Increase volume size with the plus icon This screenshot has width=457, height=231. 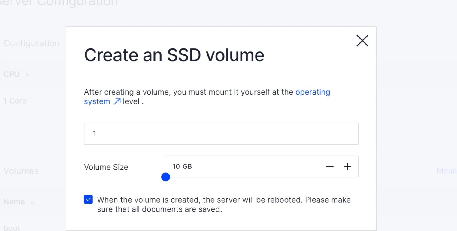[347, 167]
